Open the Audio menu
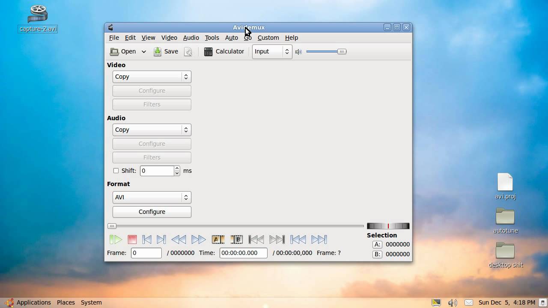The height and width of the screenshot is (308, 548). pos(191,38)
